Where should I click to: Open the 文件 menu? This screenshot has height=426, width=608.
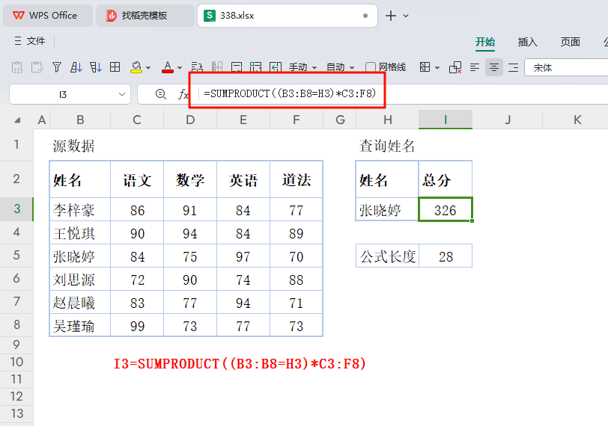click(30, 40)
